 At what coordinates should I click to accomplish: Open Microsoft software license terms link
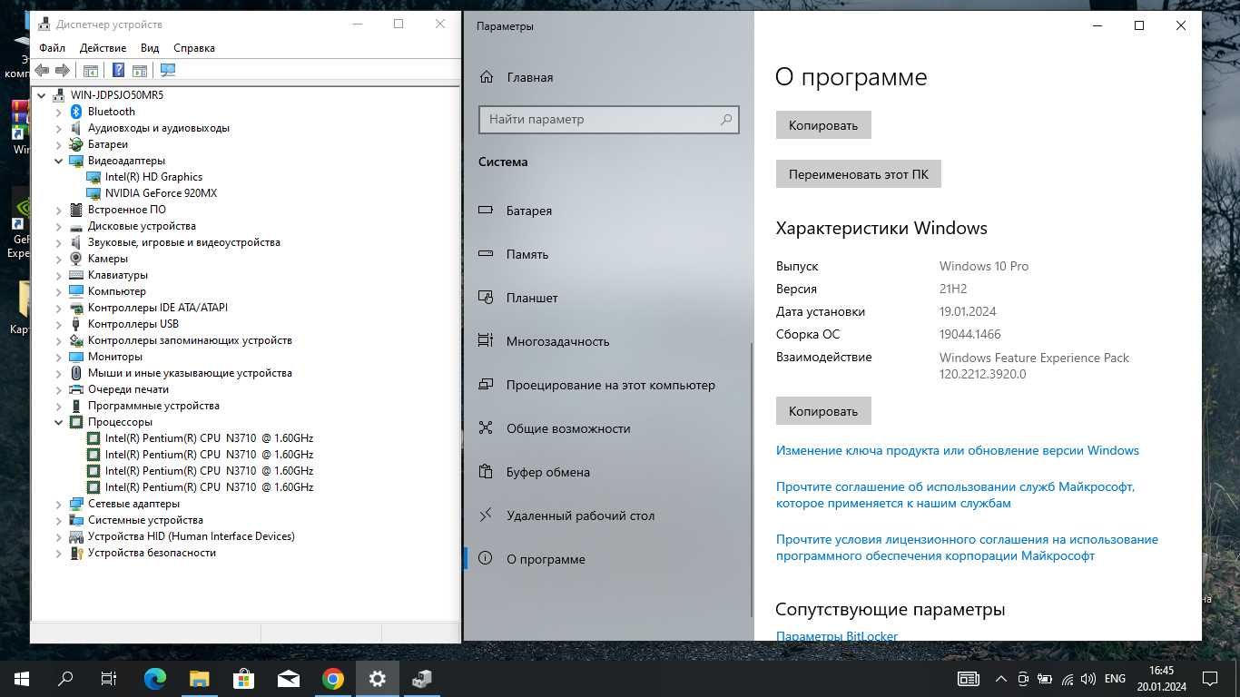click(x=967, y=547)
